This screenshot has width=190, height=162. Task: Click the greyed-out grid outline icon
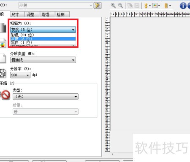click(x=137, y=5)
